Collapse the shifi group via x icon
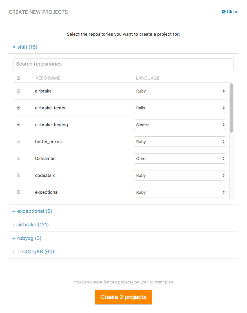Screen dimensions: 247x313 [14, 47]
